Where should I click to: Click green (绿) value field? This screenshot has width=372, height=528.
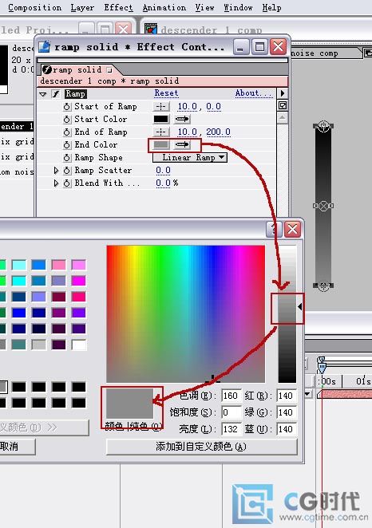(x=287, y=412)
